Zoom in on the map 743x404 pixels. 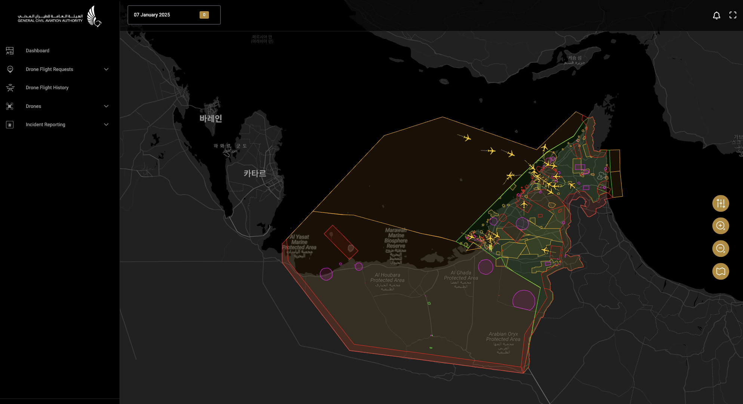coord(721,226)
